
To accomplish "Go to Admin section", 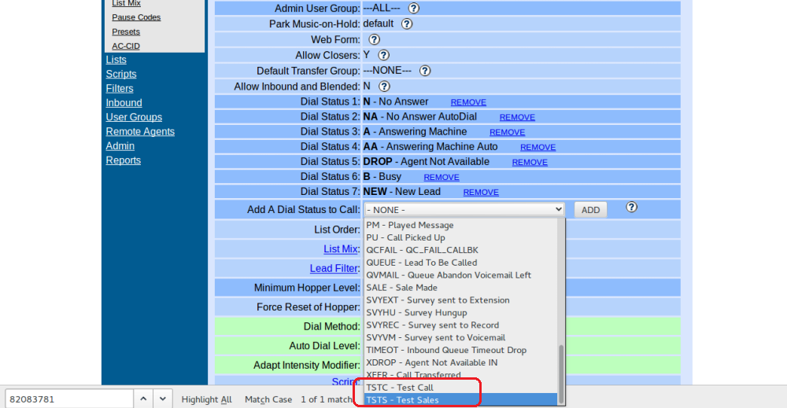I will pyautogui.click(x=120, y=146).
